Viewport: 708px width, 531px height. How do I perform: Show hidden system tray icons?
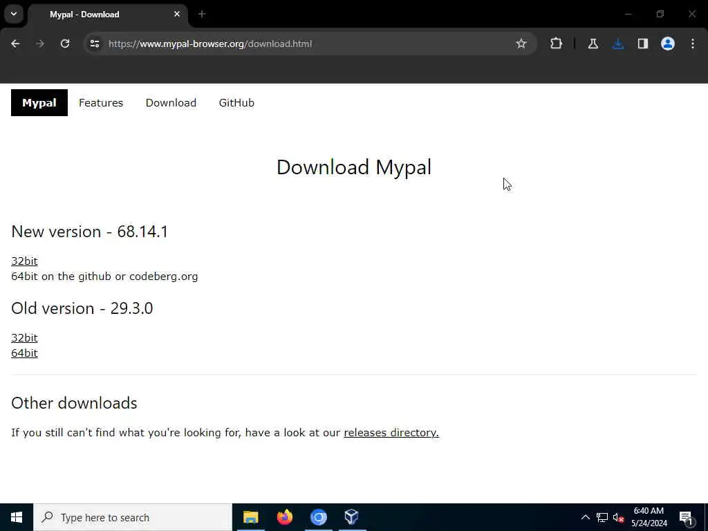585,517
